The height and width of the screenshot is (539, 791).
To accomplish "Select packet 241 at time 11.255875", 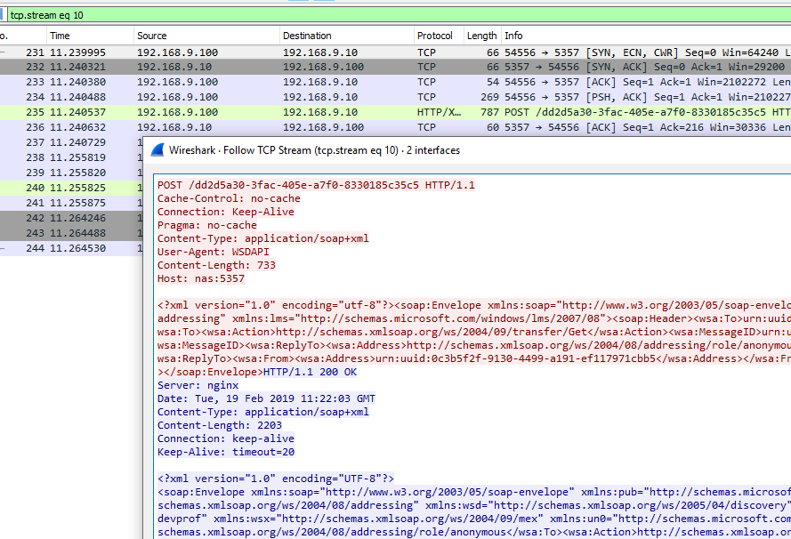I will pos(71,203).
